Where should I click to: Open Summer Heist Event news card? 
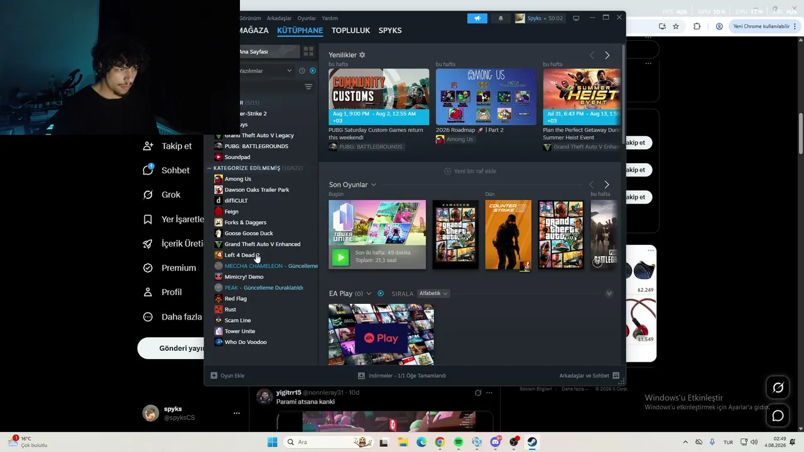point(582,97)
